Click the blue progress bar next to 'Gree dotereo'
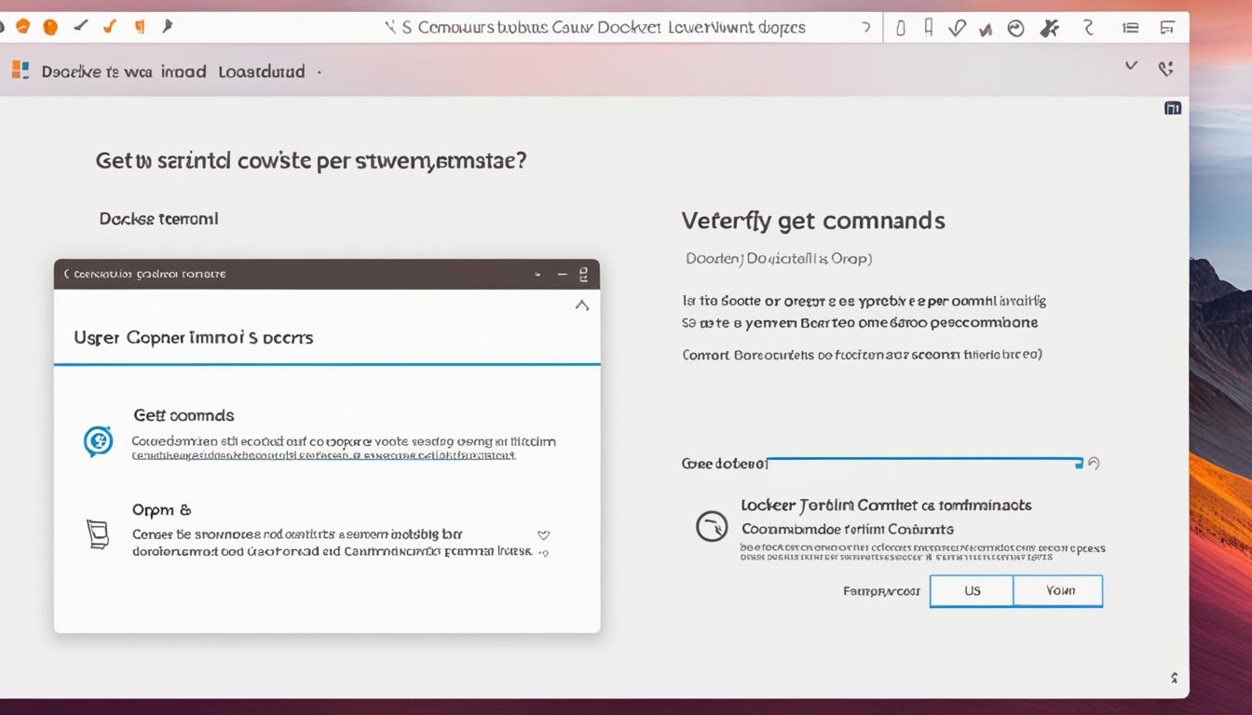This screenshot has height=715, width=1252. pos(924,460)
